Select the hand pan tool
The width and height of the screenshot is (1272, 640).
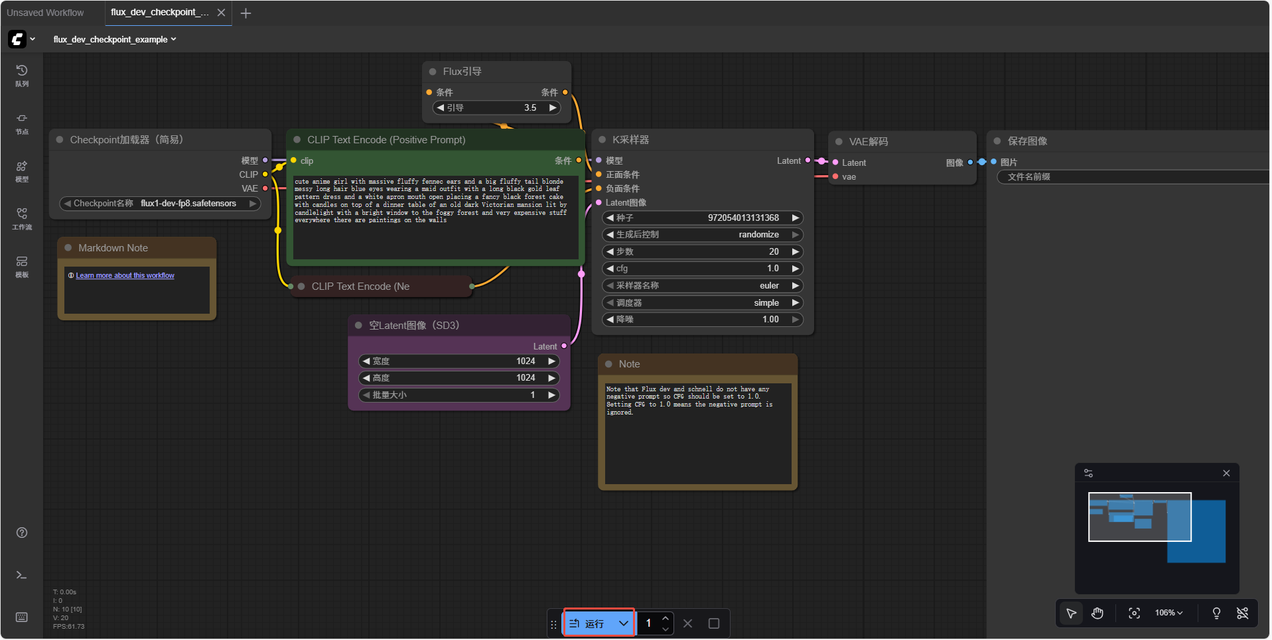(1097, 613)
